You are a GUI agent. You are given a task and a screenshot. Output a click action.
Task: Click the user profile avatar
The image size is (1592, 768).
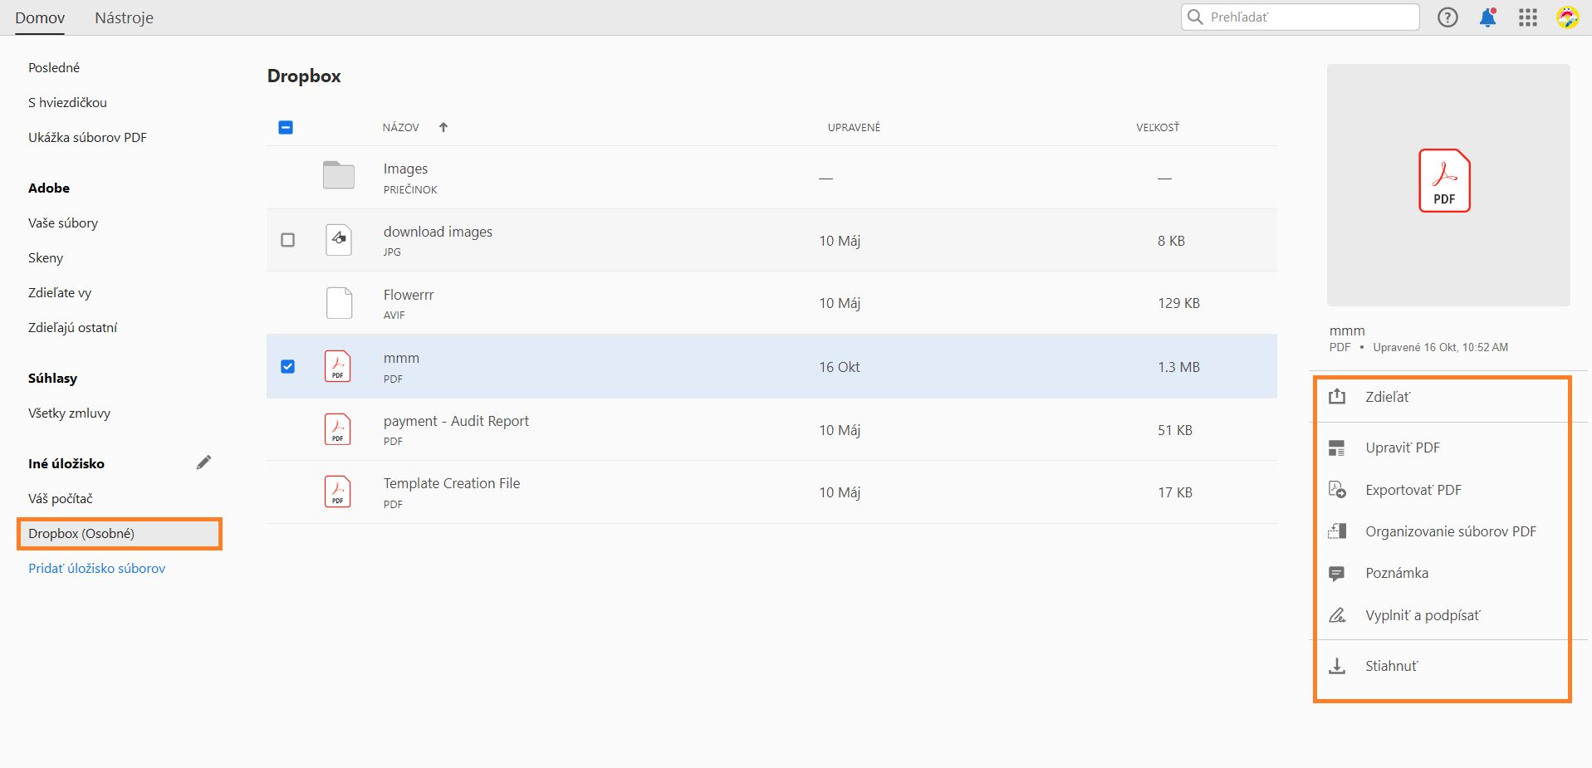click(x=1567, y=17)
